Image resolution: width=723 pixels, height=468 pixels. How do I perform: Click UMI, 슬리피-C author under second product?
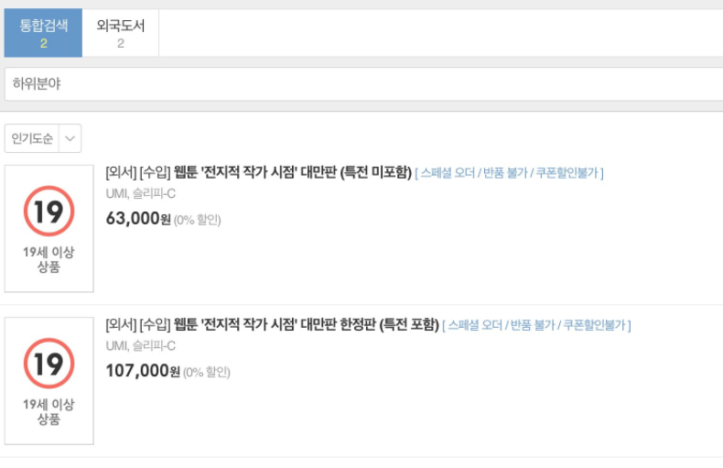tap(141, 346)
